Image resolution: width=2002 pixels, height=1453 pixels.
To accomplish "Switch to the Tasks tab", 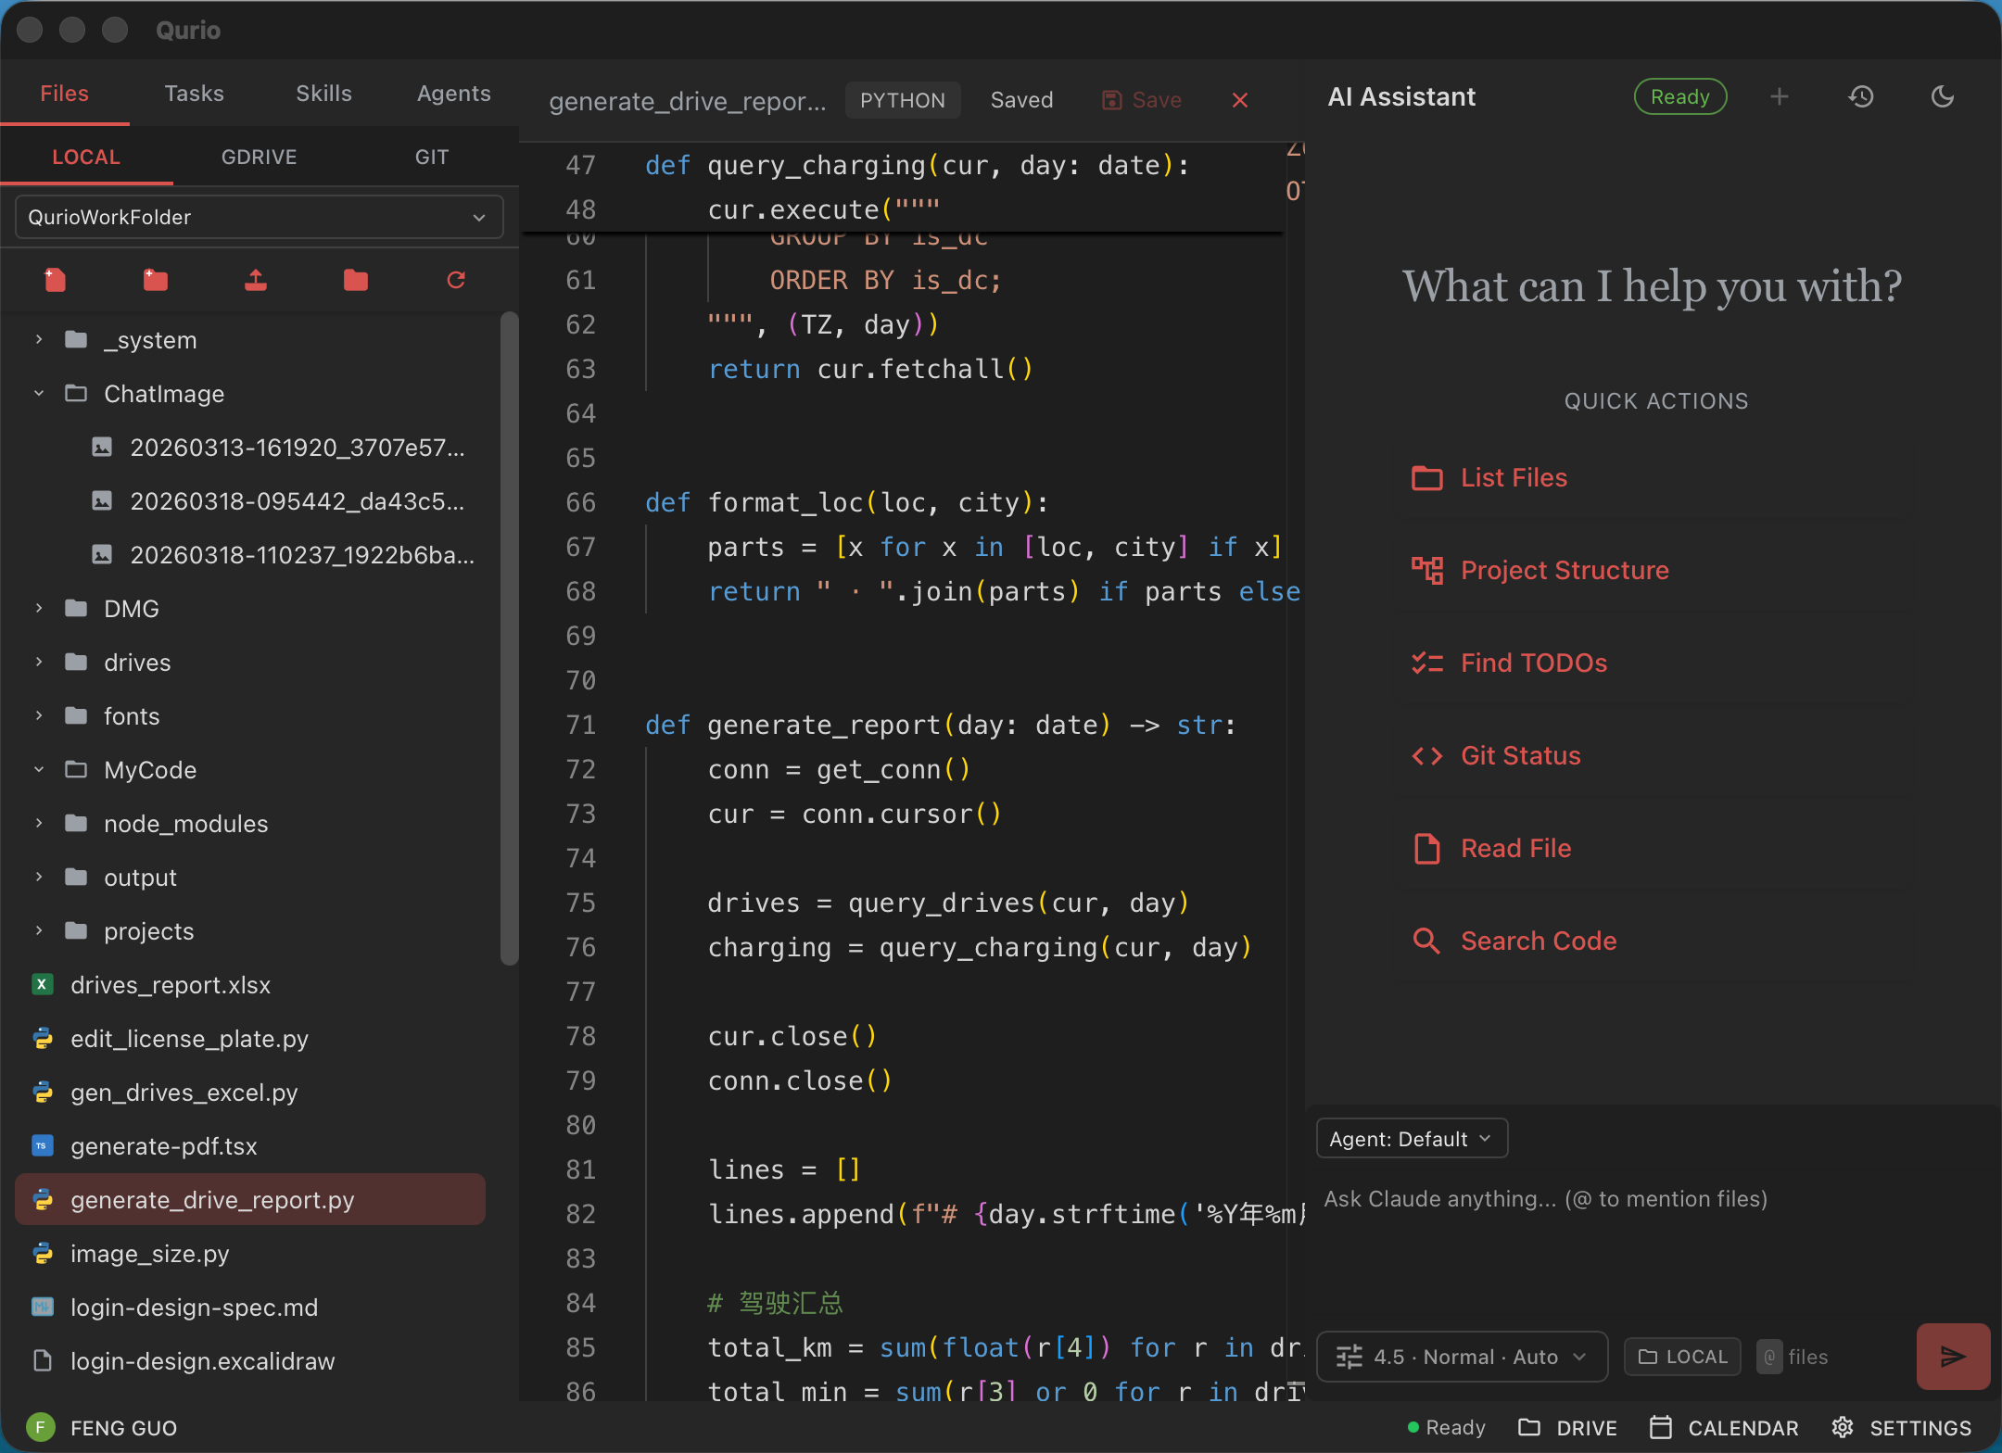I will point(194,93).
